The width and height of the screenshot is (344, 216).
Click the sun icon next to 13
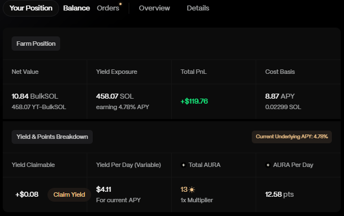[x=192, y=190]
